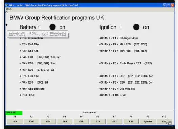Click the E60 function button
This screenshot has height=129, width=178.
coord(65,122)
